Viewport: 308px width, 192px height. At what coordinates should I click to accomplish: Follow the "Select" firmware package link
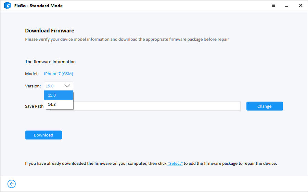[175, 163]
